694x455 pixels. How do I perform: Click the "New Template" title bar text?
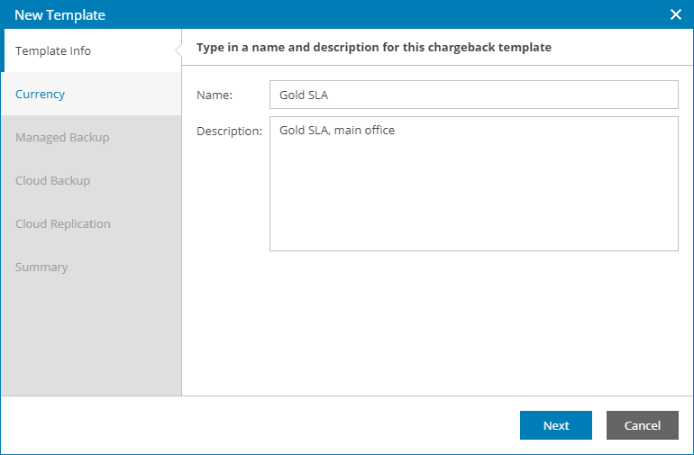(x=59, y=14)
